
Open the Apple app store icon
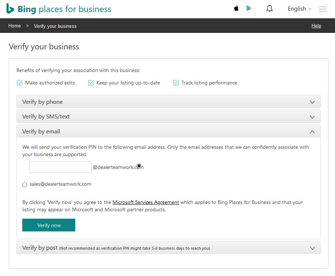236,8
